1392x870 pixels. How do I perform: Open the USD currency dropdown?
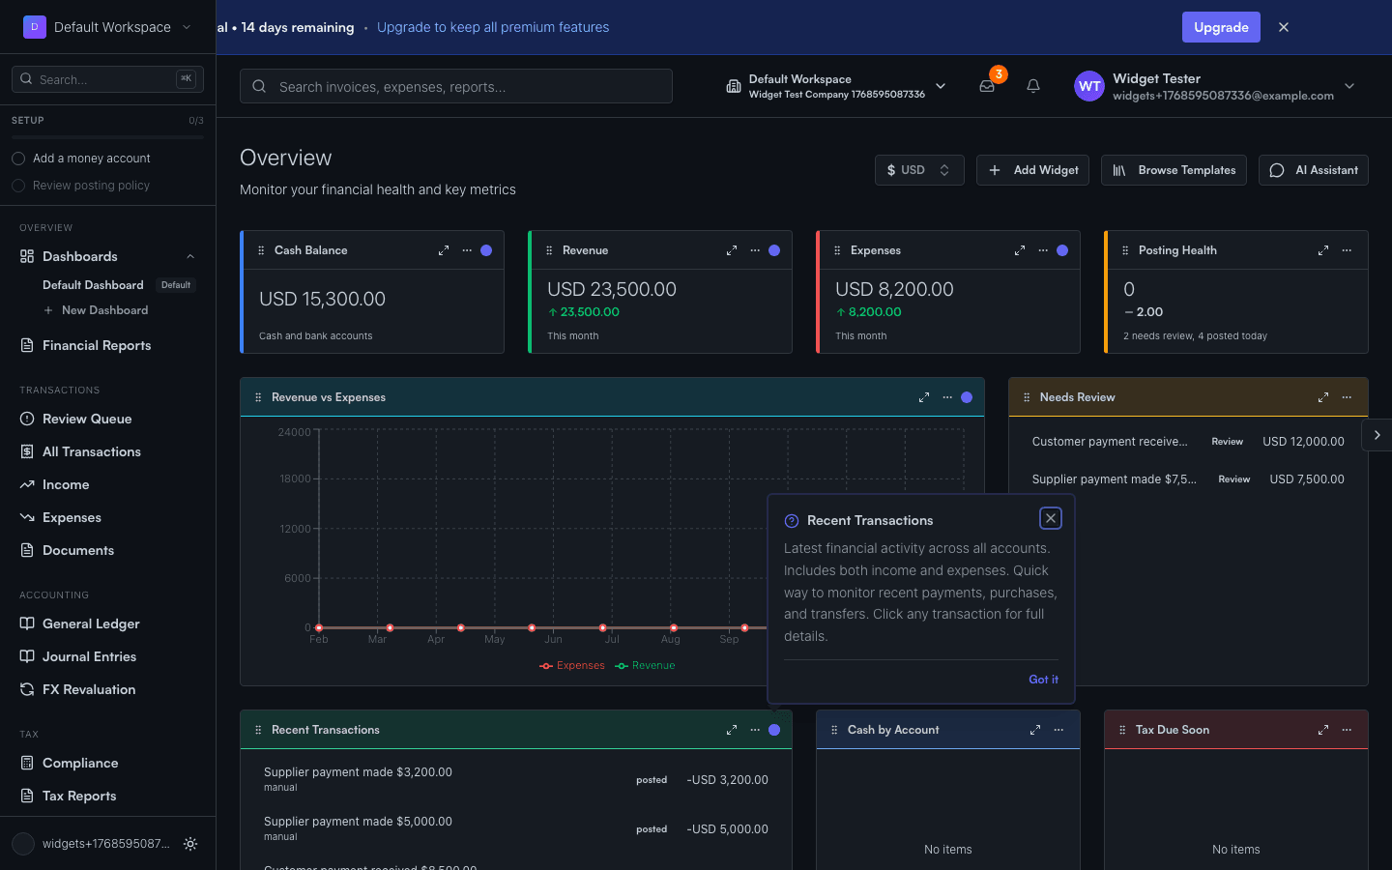click(918, 169)
